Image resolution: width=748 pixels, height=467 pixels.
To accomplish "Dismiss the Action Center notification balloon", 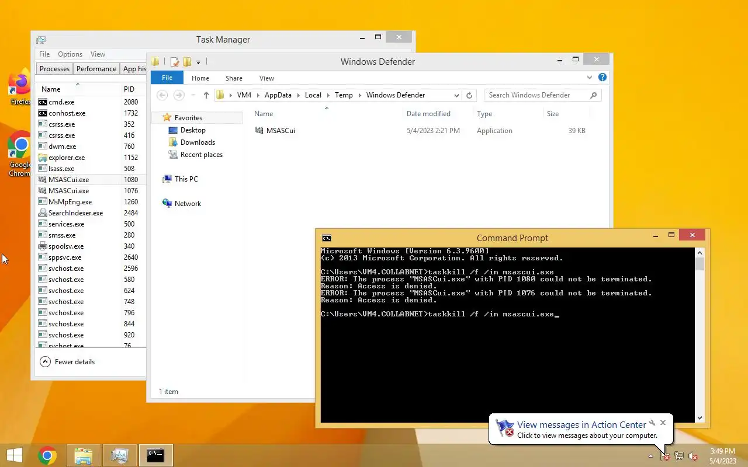I will 663,423.
